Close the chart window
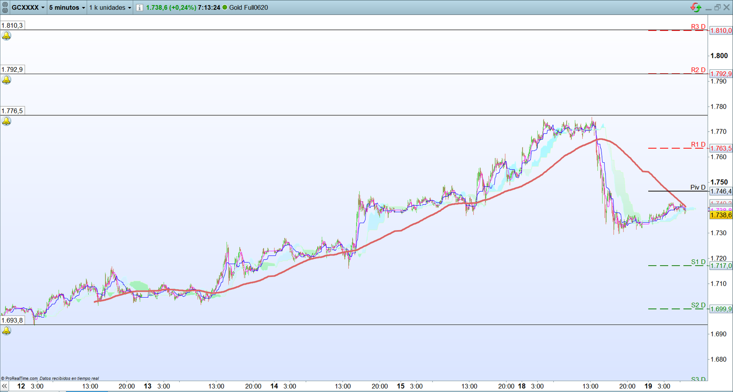733x392 pixels. click(726, 7)
